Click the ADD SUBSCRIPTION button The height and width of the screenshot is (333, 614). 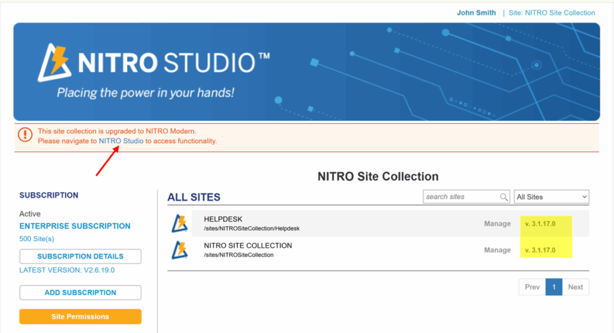[80, 293]
